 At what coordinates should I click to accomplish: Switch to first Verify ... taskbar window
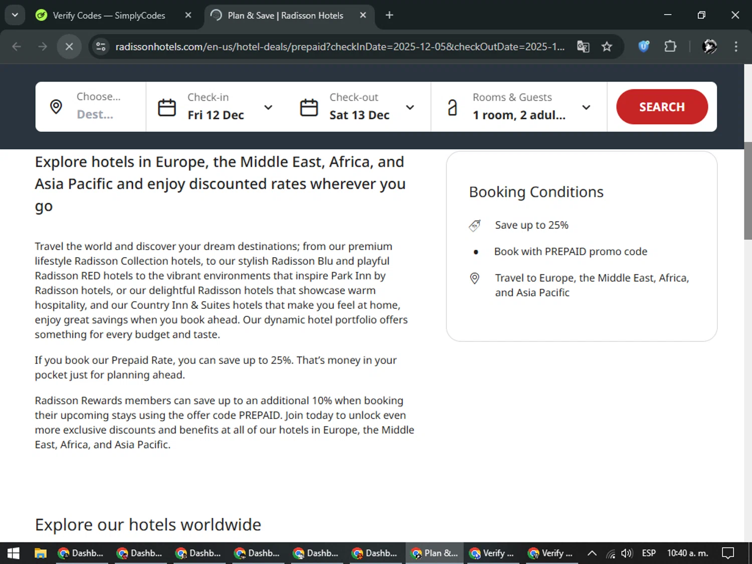(493, 553)
